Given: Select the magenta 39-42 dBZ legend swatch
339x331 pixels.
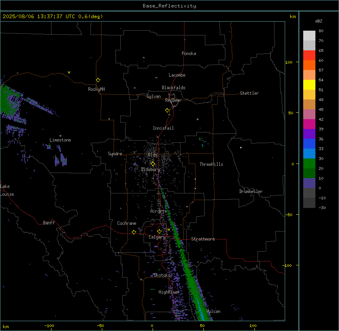Looking at the screenshot, I should [309, 124].
